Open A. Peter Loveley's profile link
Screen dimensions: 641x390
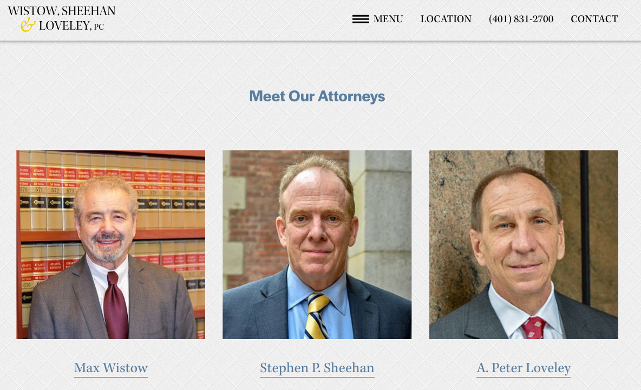pyautogui.click(x=523, y=368)
